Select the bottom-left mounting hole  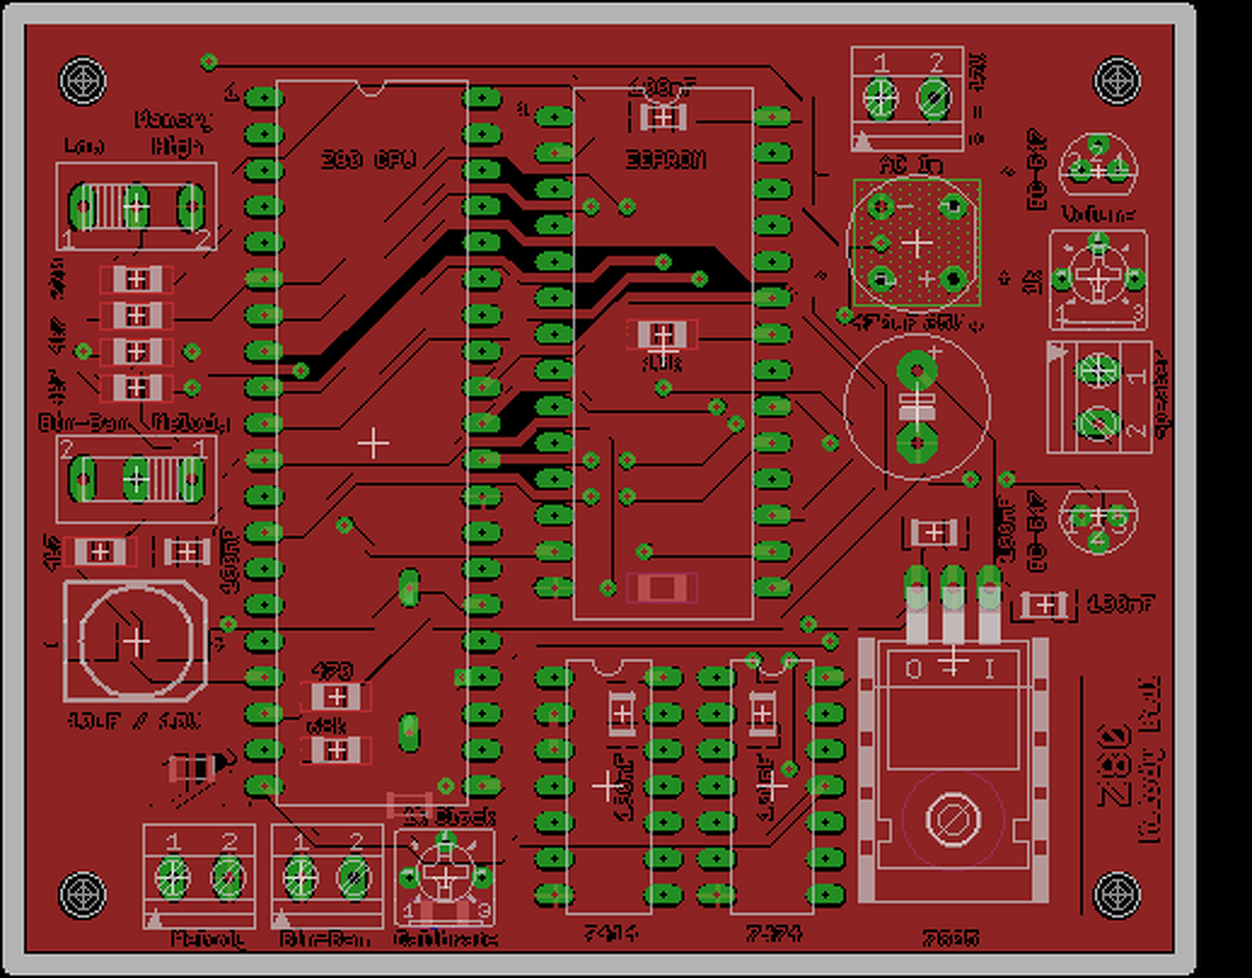tap(82, 894)
